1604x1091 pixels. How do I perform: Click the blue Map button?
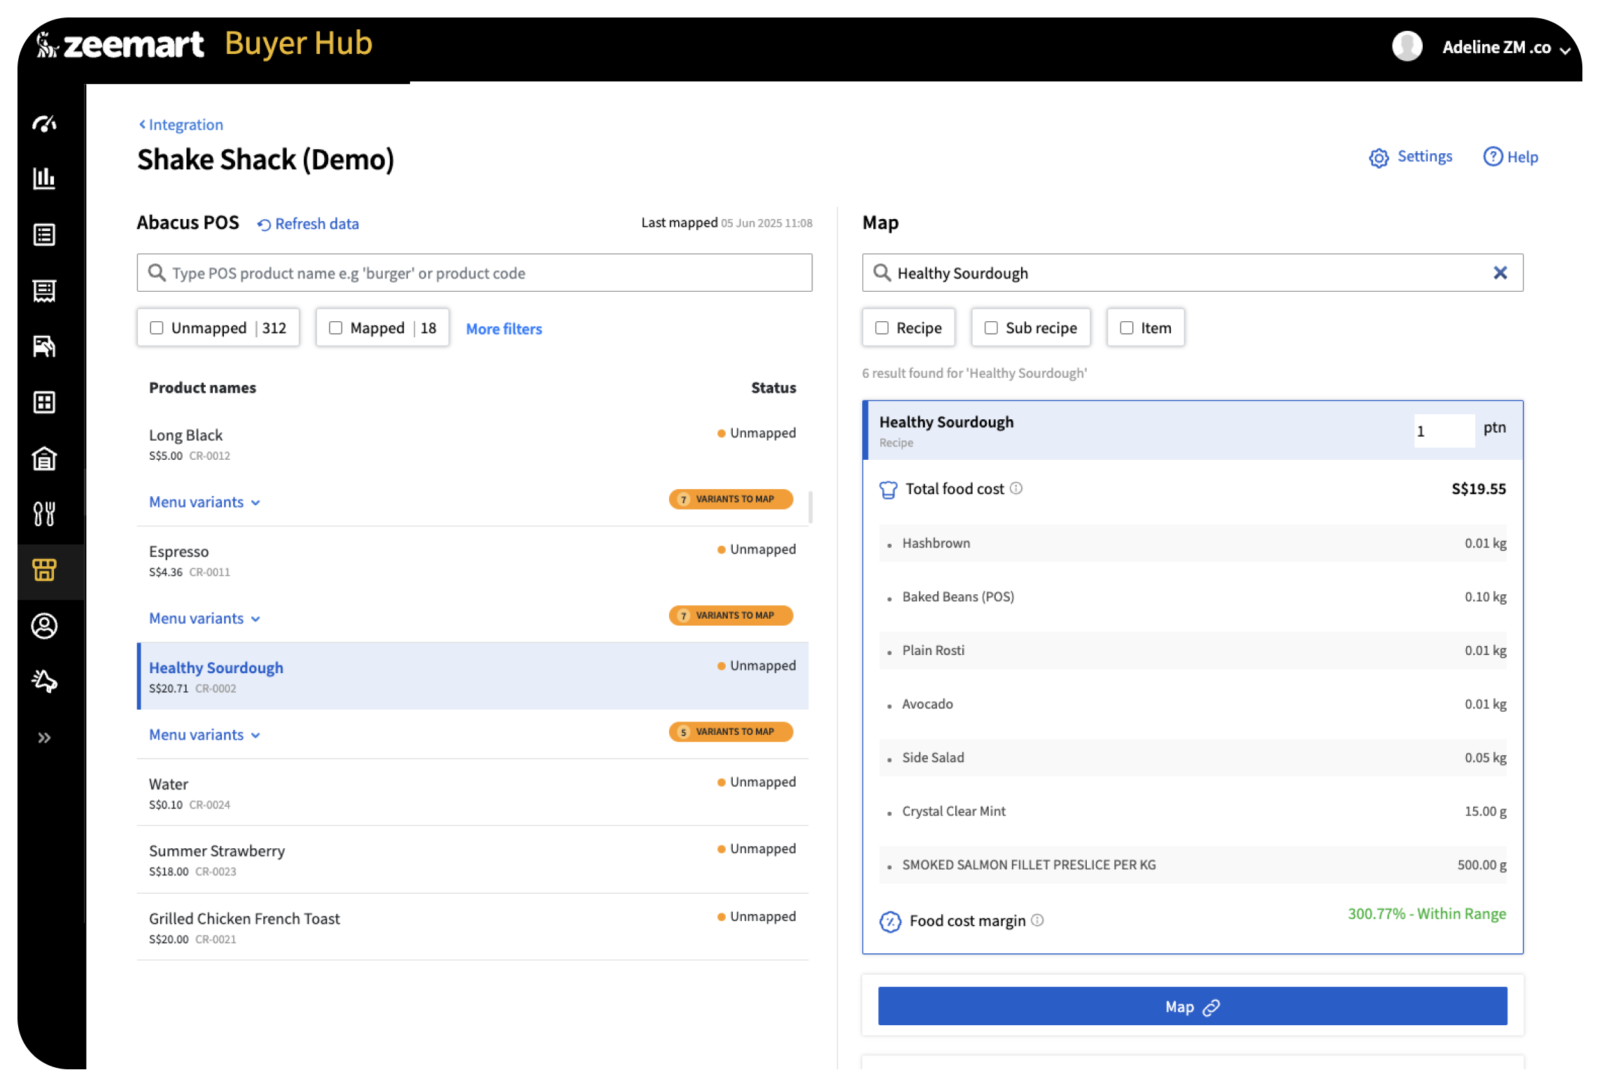(1193, 1006)
